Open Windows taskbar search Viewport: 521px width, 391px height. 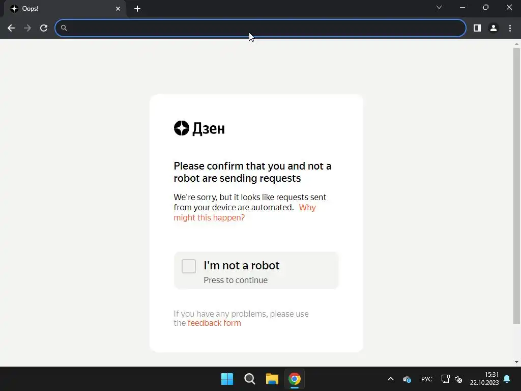(249, 379)
